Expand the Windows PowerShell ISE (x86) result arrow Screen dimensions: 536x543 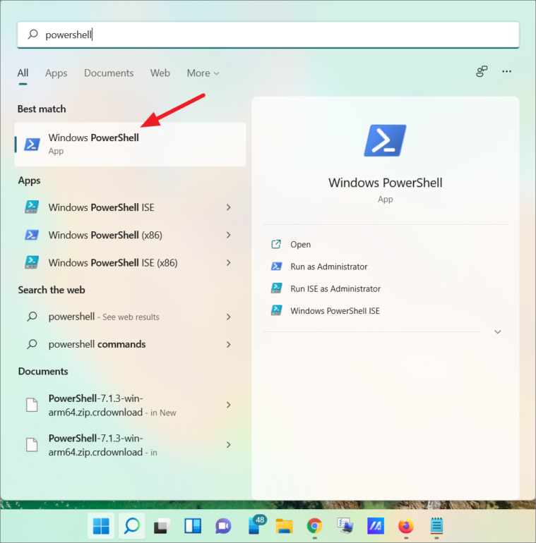(229, 262)
